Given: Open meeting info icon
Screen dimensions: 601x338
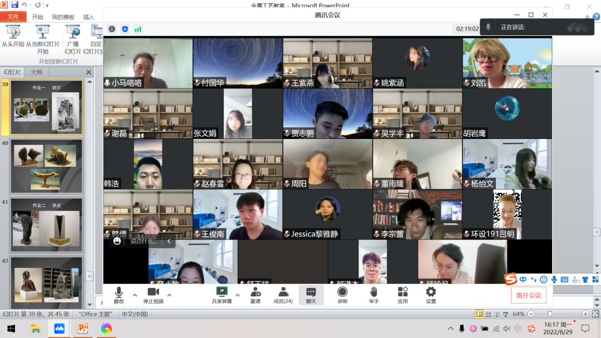Looking at the screenshot, I should 112,29.
